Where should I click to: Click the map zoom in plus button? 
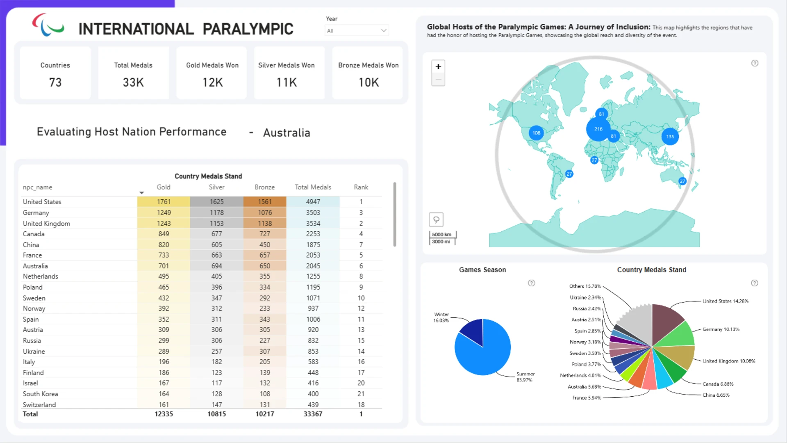point(438,66)
